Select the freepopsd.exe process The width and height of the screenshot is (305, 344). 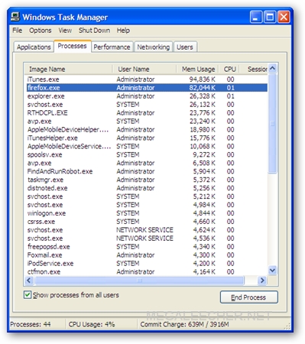146,247
